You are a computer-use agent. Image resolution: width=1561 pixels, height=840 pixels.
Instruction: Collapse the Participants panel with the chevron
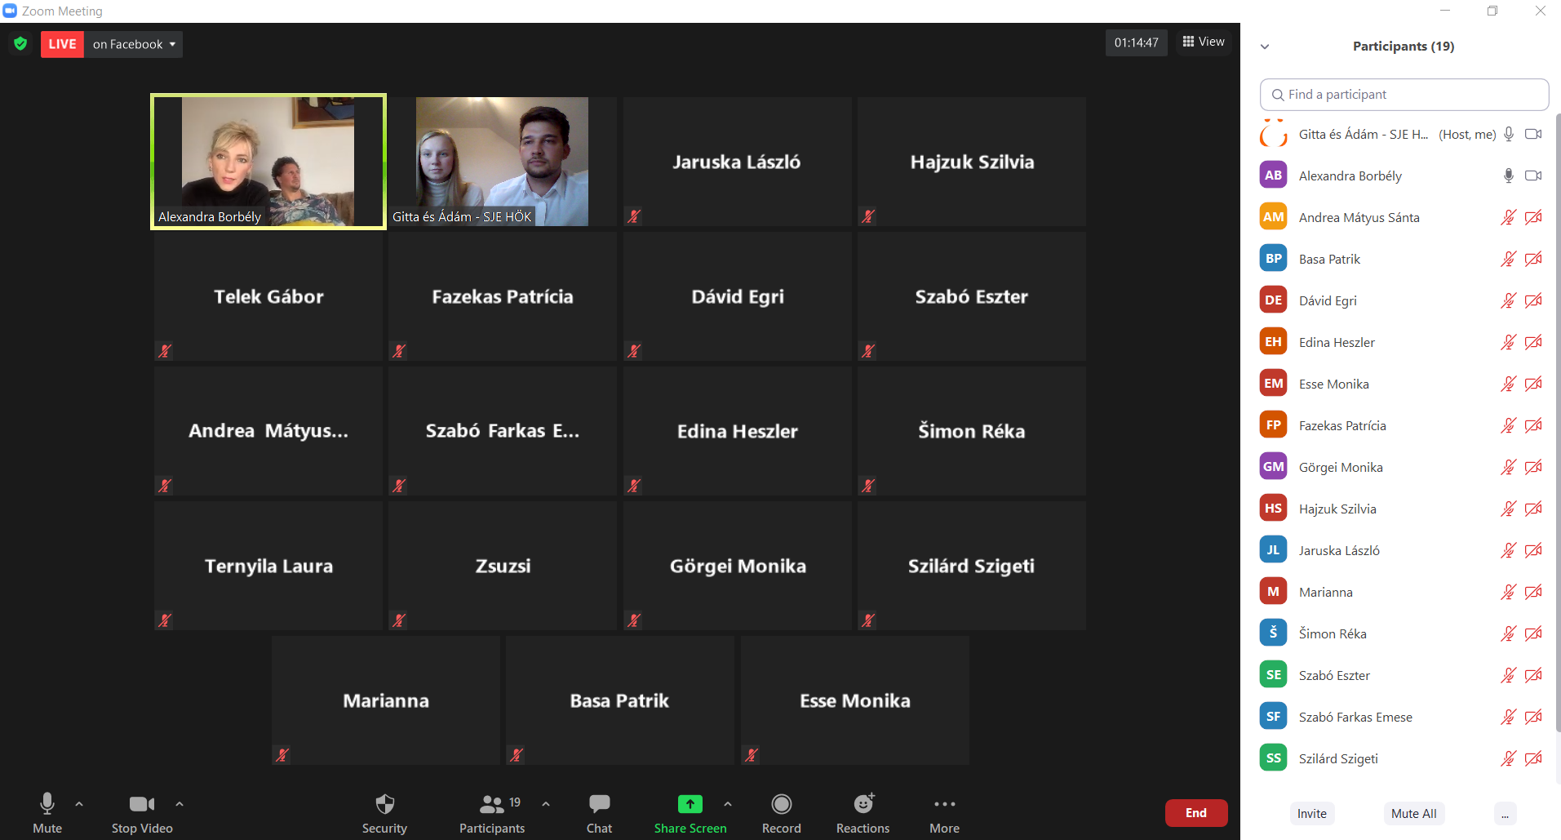1265,47
